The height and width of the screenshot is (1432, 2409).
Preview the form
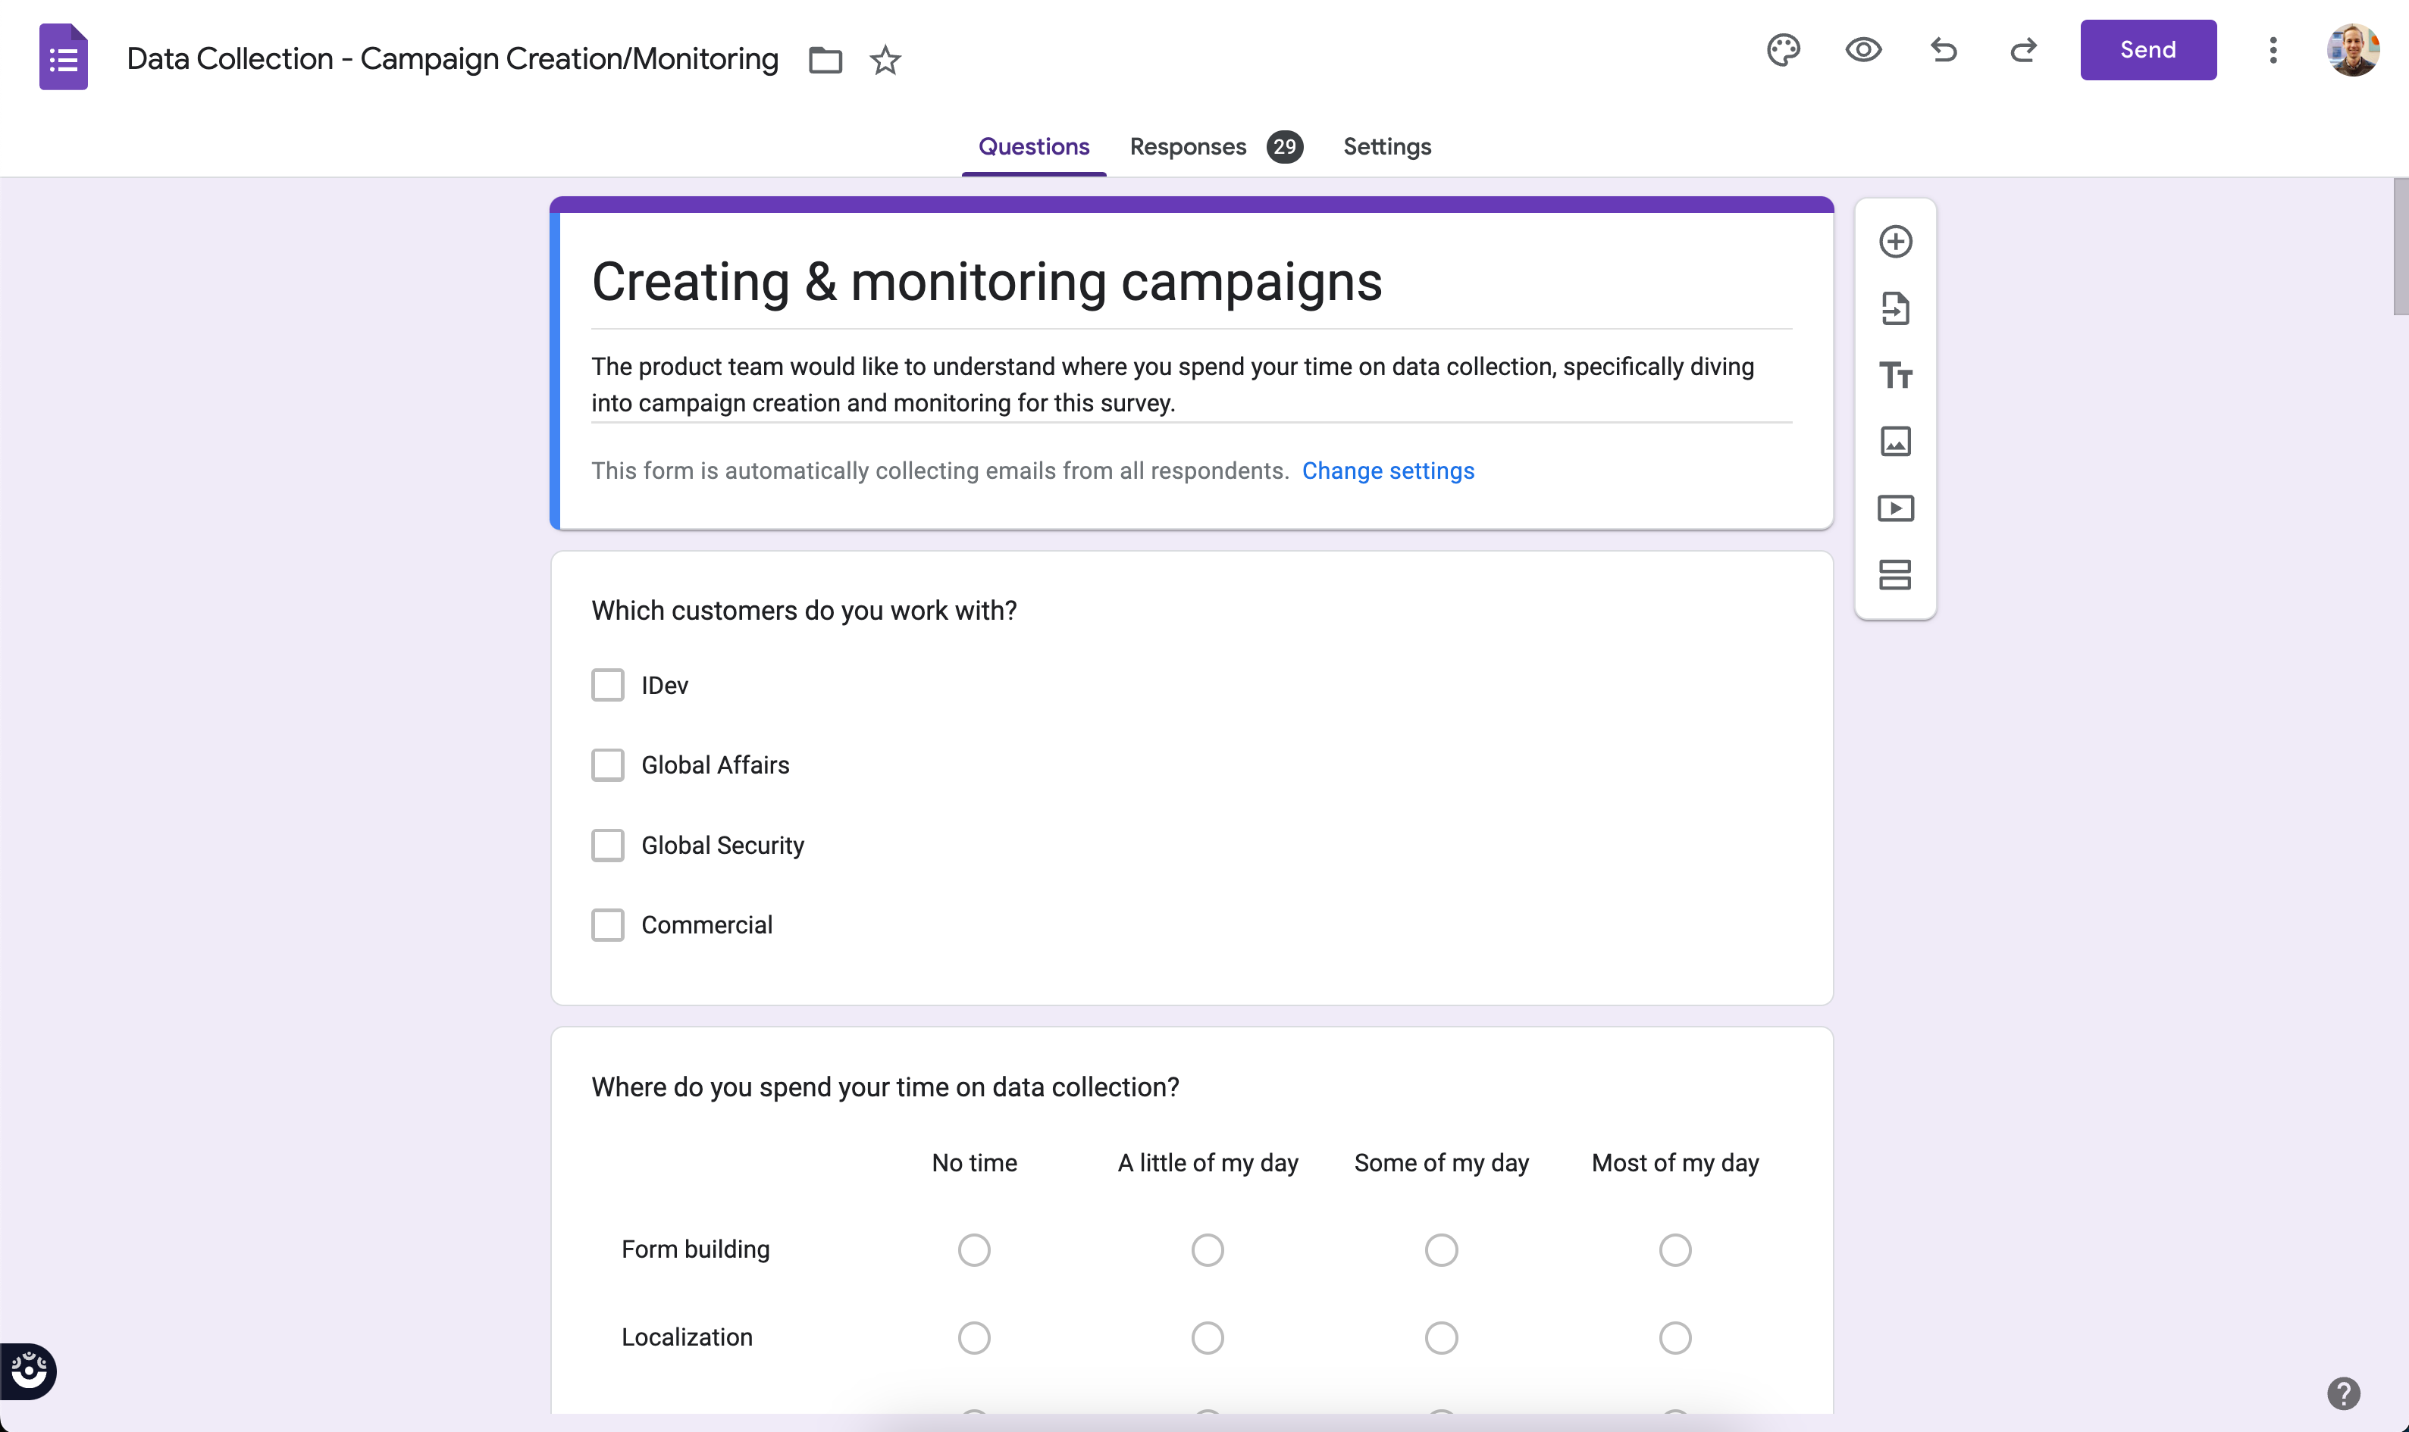[1862, 49]
